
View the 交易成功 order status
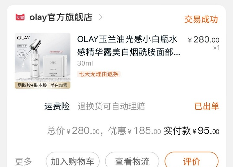pyautogui.click(x=201, y=19)
